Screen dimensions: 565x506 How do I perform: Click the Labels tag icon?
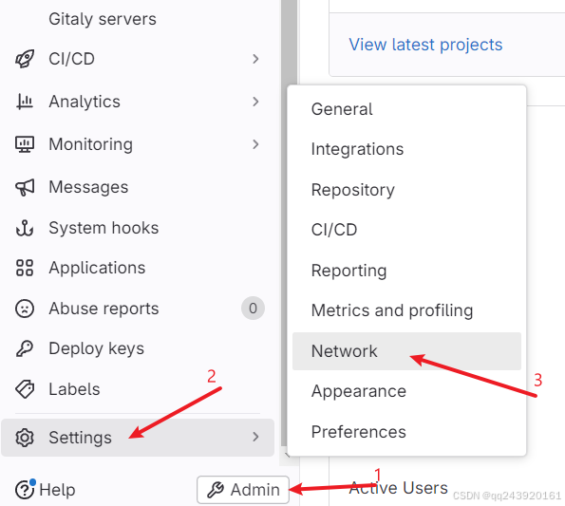(x=25, y=389)
